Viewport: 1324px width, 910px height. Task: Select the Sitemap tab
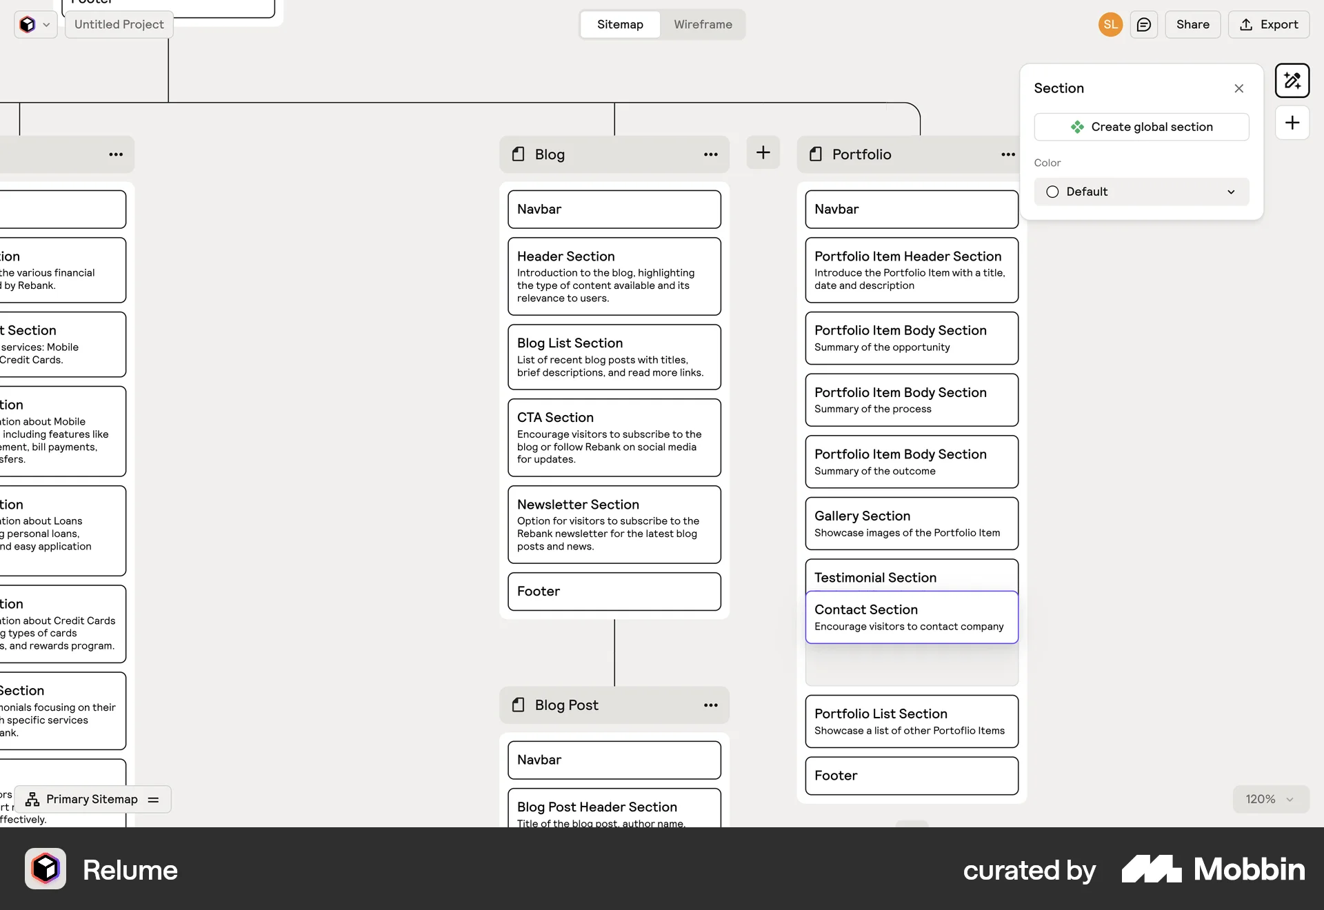[x=619, y=24]
